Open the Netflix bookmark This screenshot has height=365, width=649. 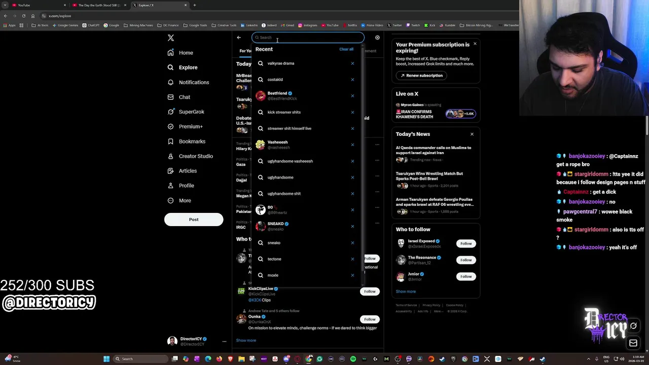click(350, 25)
